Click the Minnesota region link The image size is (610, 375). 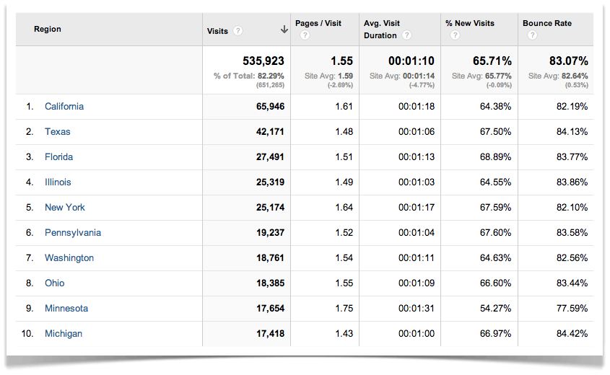coord(66,309)
